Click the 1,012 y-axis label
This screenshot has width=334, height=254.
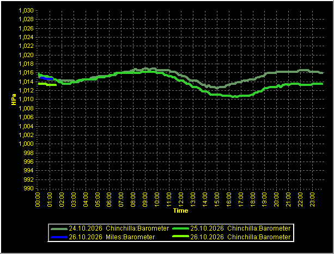26,90
